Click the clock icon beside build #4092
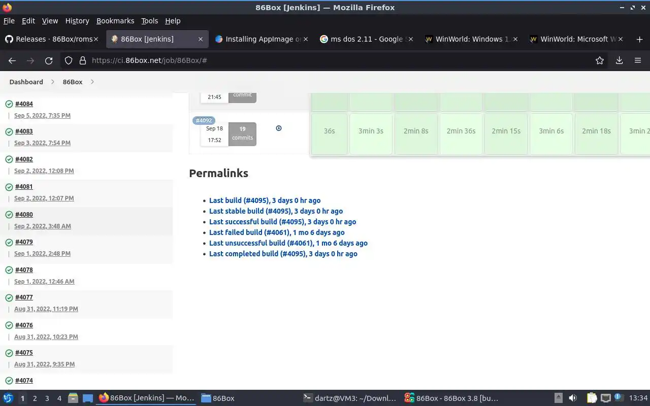650x406 pixels. (x=278, y=128)
